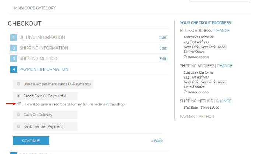Select Credit Card (X-Payments) radio button
The height and width of the screenshot is (154, 258).
pyautogui.click(x=18, y=96)
